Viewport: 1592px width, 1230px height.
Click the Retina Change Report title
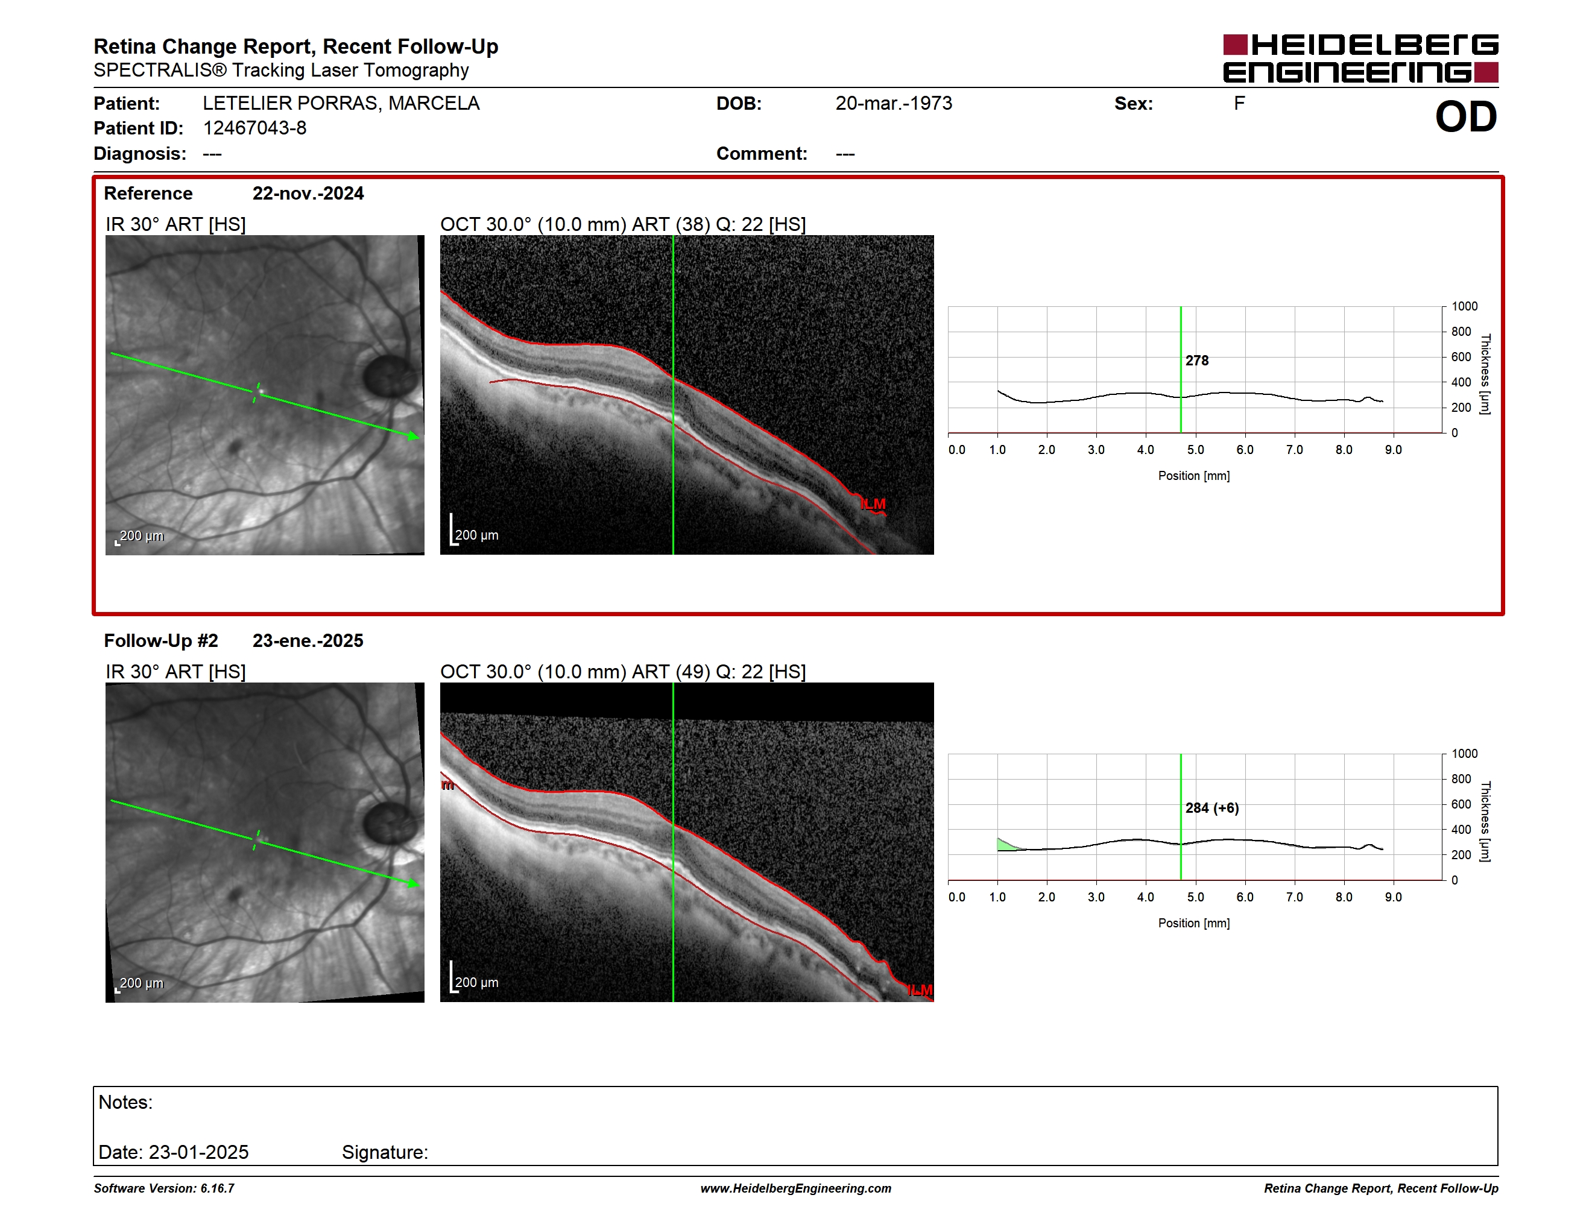tap(296, 46)
